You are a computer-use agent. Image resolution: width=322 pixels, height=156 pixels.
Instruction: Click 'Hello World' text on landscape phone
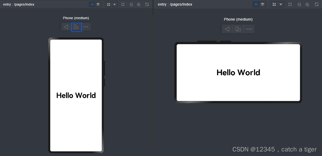point(238,73)
